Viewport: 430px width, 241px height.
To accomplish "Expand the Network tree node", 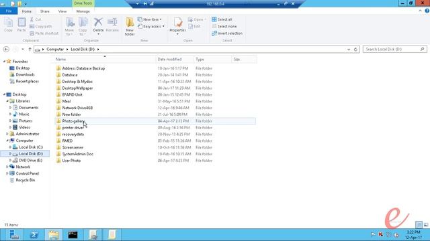I will pyautogui.click(x=7, y=167).
